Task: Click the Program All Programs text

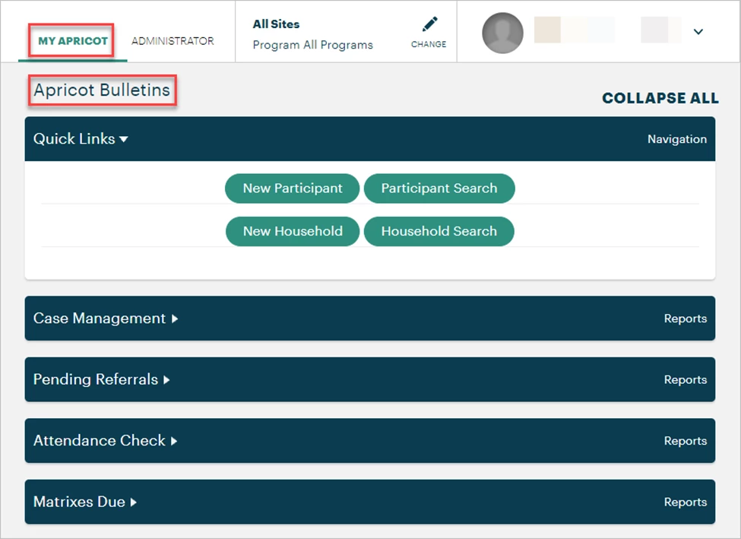Action: point(313,45)
